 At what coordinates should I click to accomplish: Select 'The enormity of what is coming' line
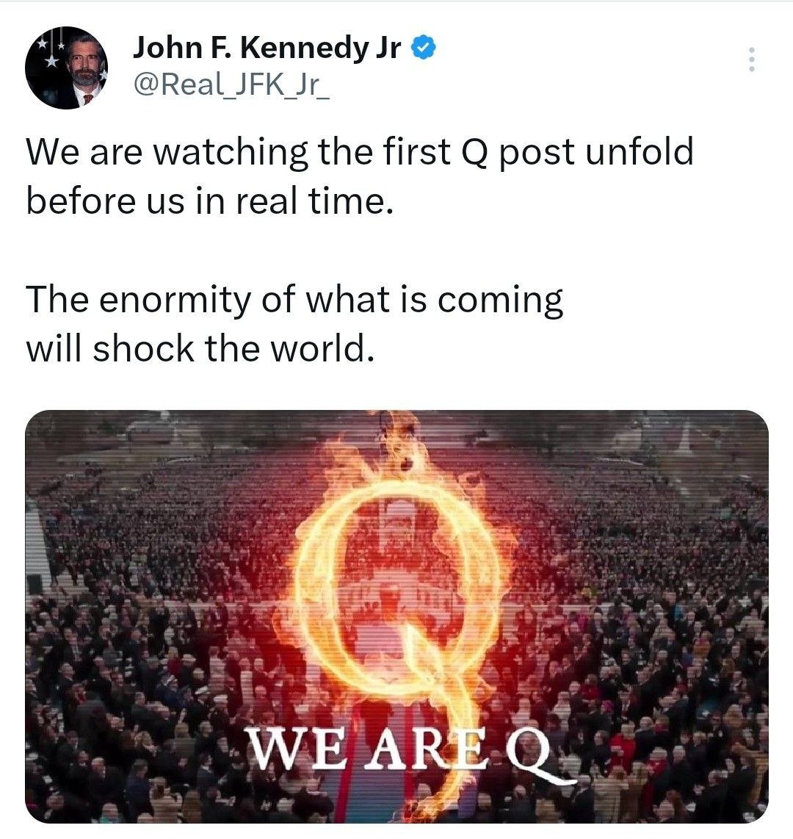point(294,300)
